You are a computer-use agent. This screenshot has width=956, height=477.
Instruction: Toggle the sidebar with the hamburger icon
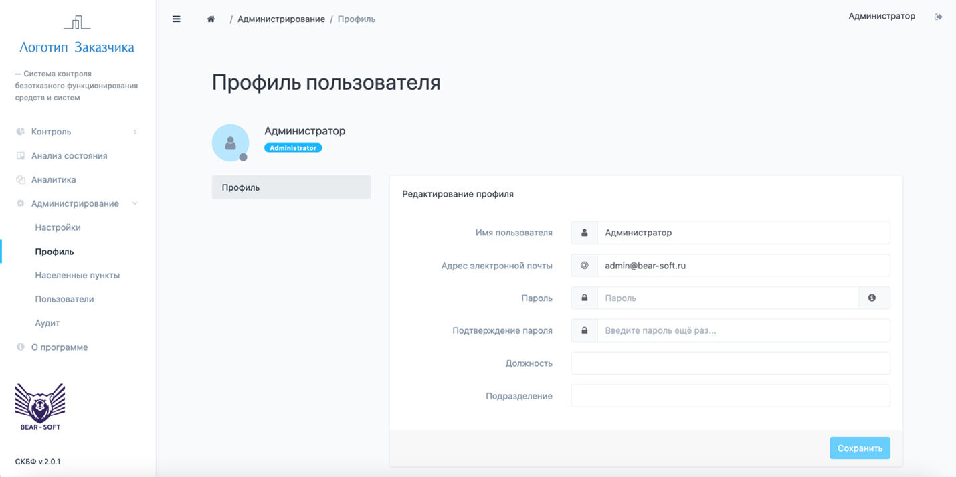click(176, 19)
